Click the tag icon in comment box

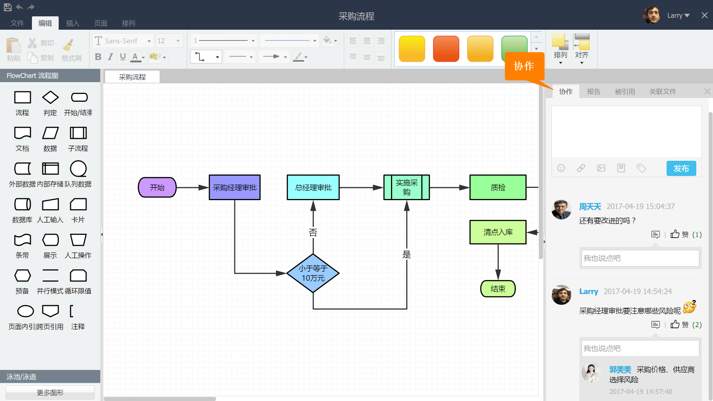641,168
